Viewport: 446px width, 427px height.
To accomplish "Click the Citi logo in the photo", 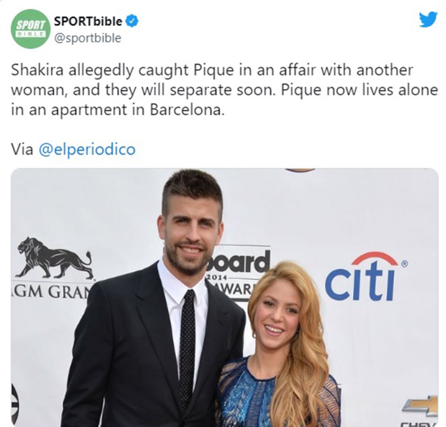I will (365, 276).
